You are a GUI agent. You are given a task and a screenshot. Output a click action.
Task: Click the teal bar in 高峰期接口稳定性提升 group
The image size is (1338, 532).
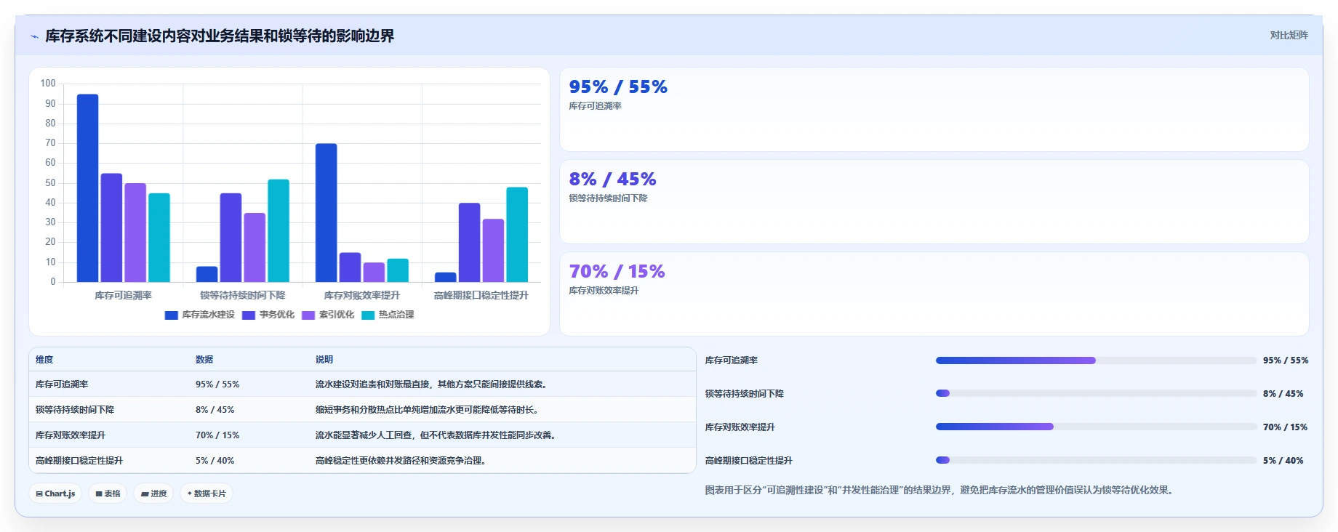pos(517,235)
